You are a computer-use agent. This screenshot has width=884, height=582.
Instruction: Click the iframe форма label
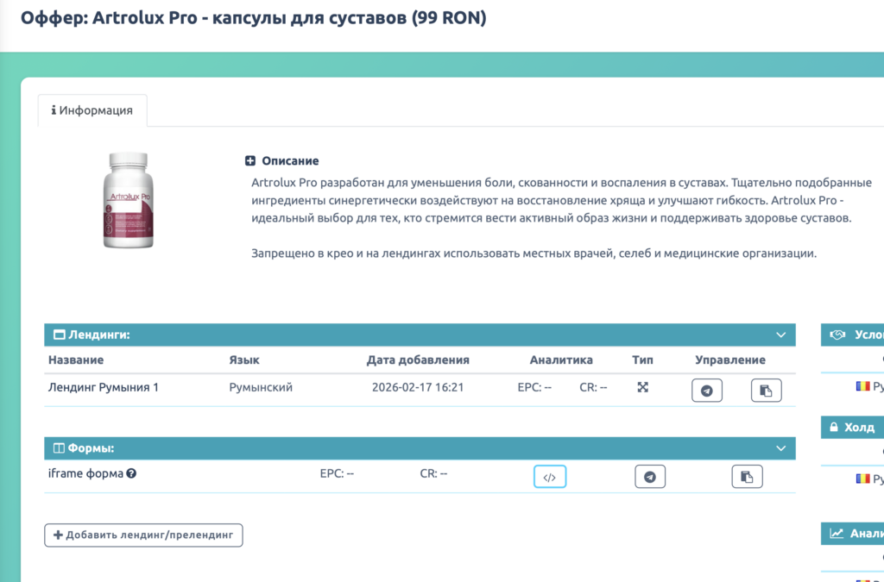(x=85, y=473)
